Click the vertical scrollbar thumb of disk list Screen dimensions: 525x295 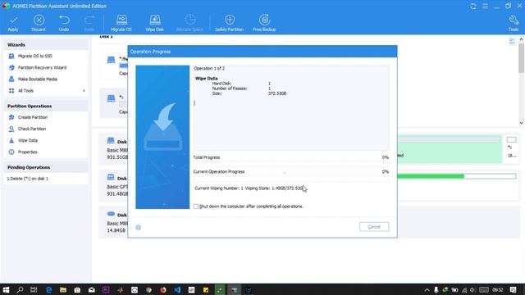[x=522, y=58]
